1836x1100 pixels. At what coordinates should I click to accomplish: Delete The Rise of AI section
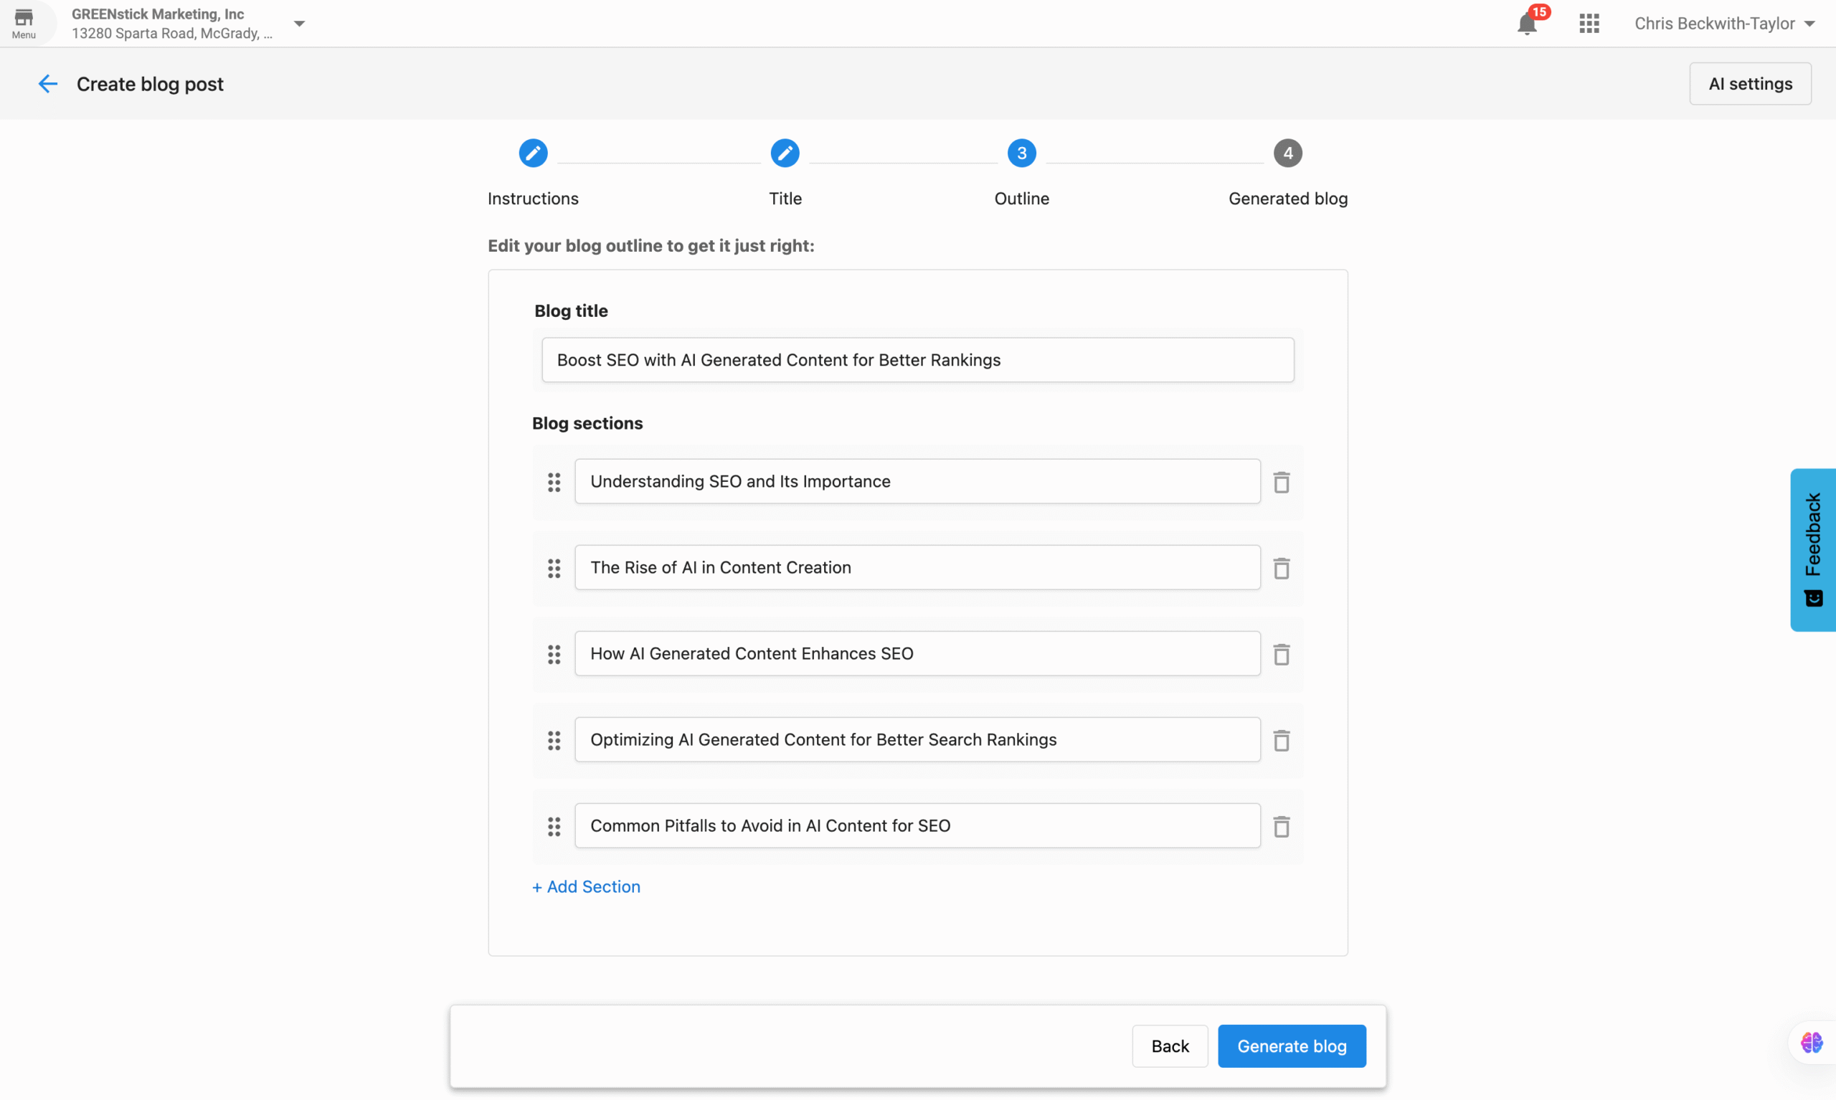pos(1281,569)
